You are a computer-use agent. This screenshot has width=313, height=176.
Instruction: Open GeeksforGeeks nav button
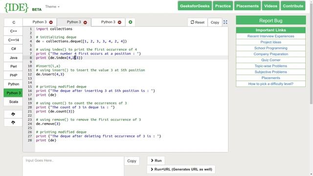tap(195, 6)
